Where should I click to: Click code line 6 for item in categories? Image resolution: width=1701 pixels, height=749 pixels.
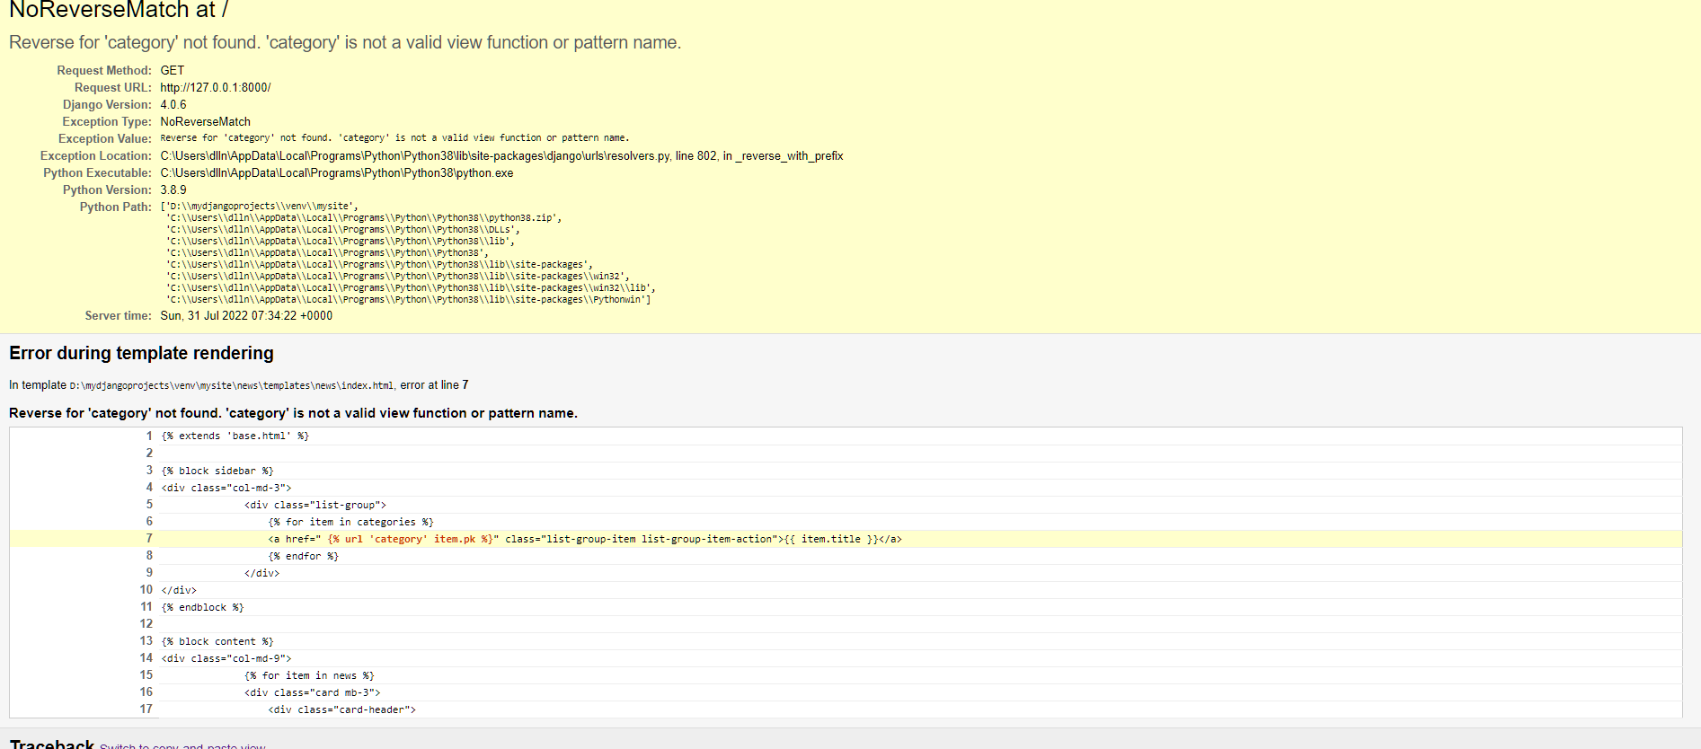pyautogui.click(x=351, y=522)
